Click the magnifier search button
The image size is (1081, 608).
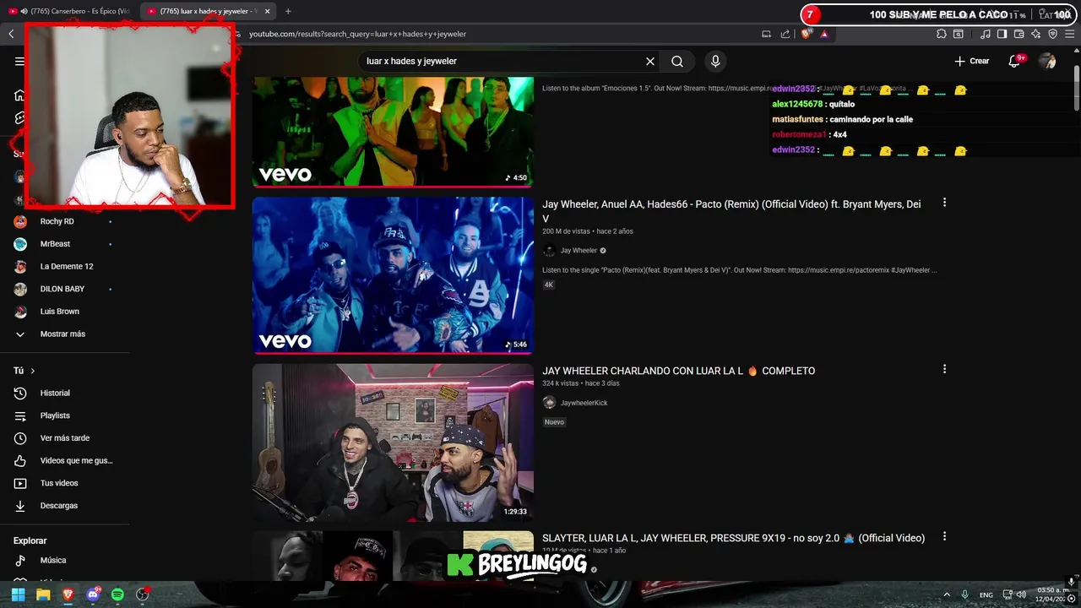pyautogui.click(x=677, y=61)
